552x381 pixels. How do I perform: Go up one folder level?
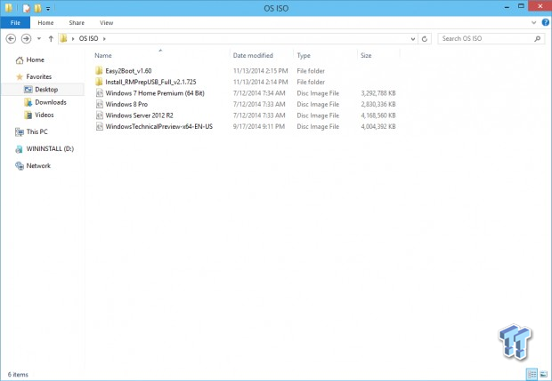pos(51,38)
